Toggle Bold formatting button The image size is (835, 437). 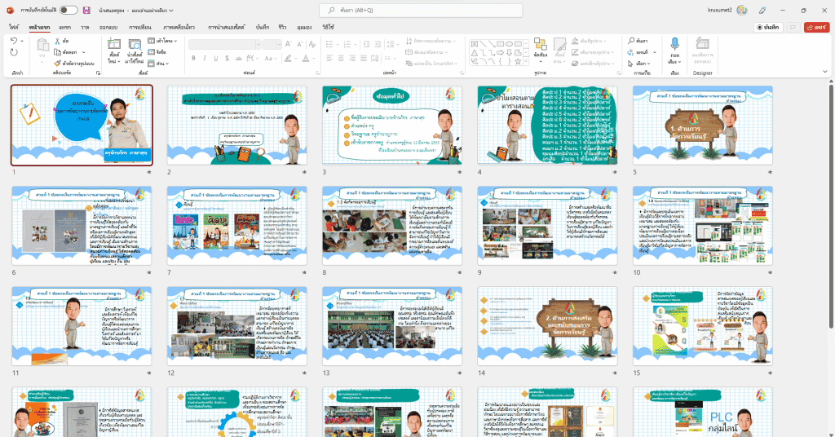tap(193, 58)
